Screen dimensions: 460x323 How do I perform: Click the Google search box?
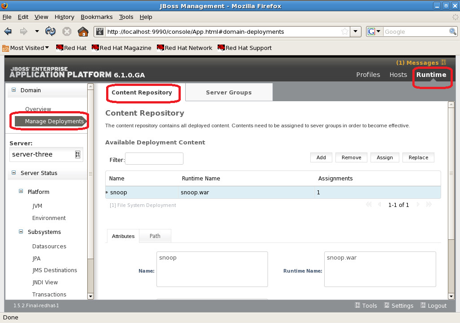(x=416, y=31)
